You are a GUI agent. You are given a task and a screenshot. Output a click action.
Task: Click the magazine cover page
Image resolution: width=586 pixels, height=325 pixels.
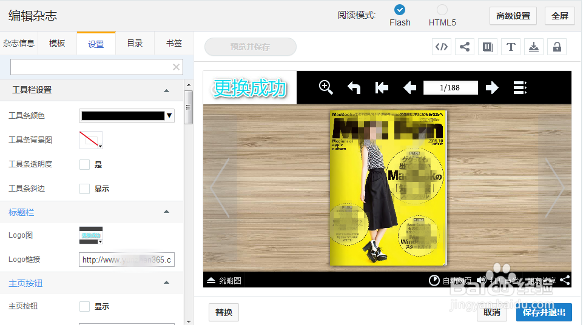point(388,188)
